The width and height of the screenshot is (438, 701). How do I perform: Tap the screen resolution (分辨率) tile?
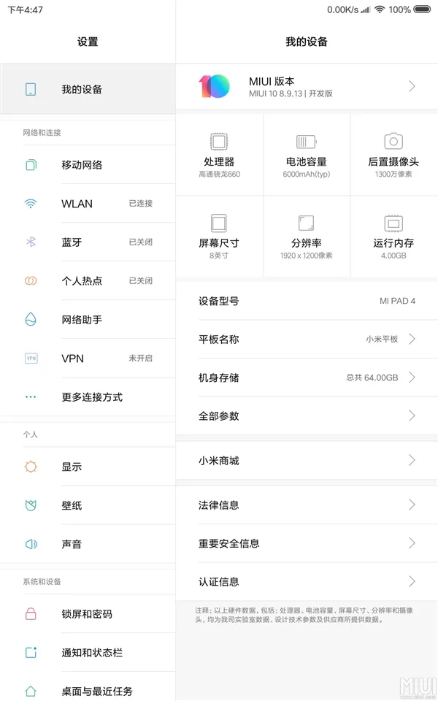pos(306,237)
